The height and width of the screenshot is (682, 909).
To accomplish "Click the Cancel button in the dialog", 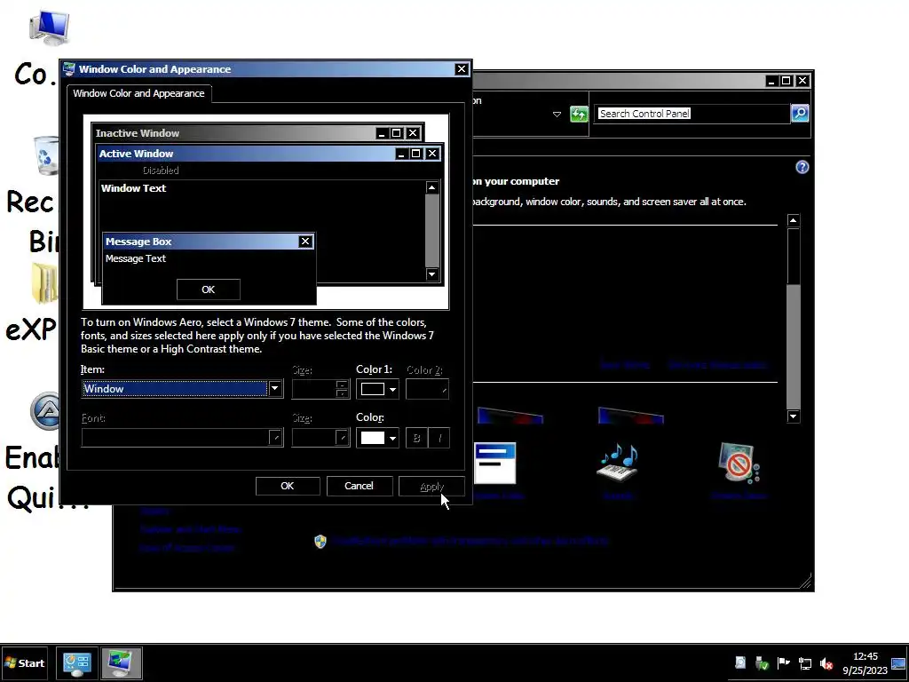I will (x=359, y=486).
